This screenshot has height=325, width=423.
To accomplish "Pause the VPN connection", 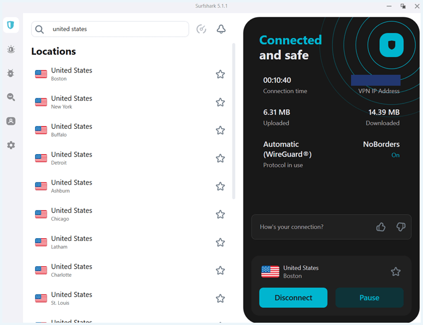I will tap(369, 297).
